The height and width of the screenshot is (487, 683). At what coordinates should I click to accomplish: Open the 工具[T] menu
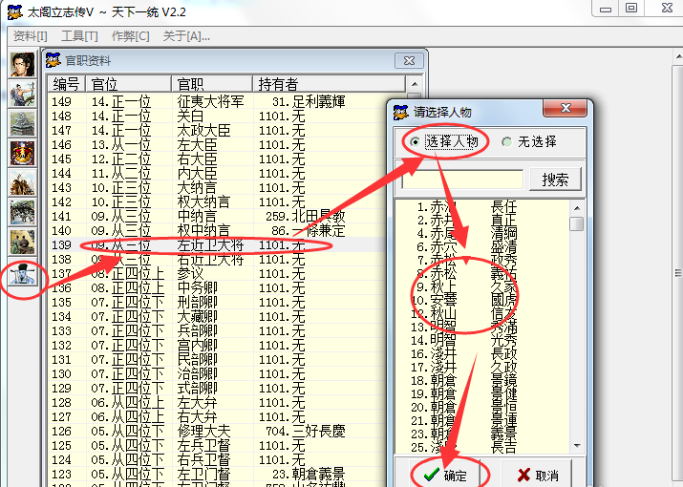[79, 36]
